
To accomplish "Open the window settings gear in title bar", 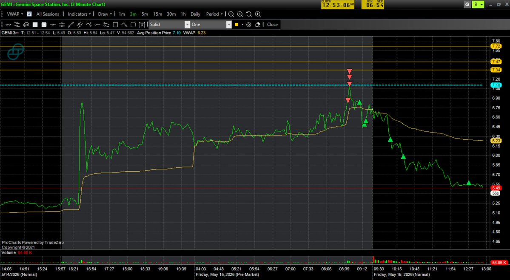I will [x=467, y=5].
